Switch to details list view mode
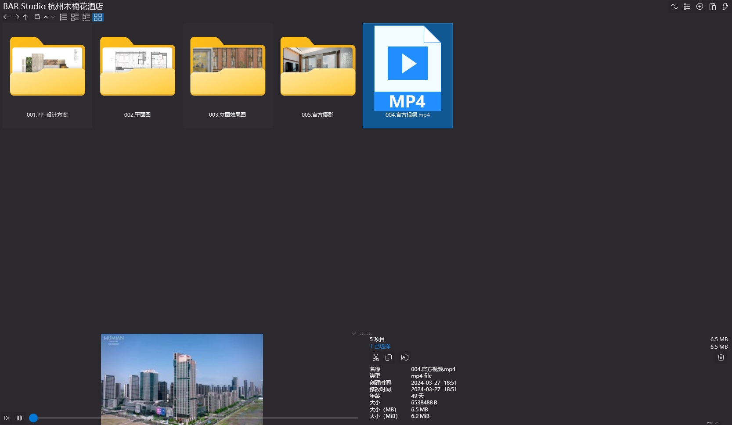 75,17
